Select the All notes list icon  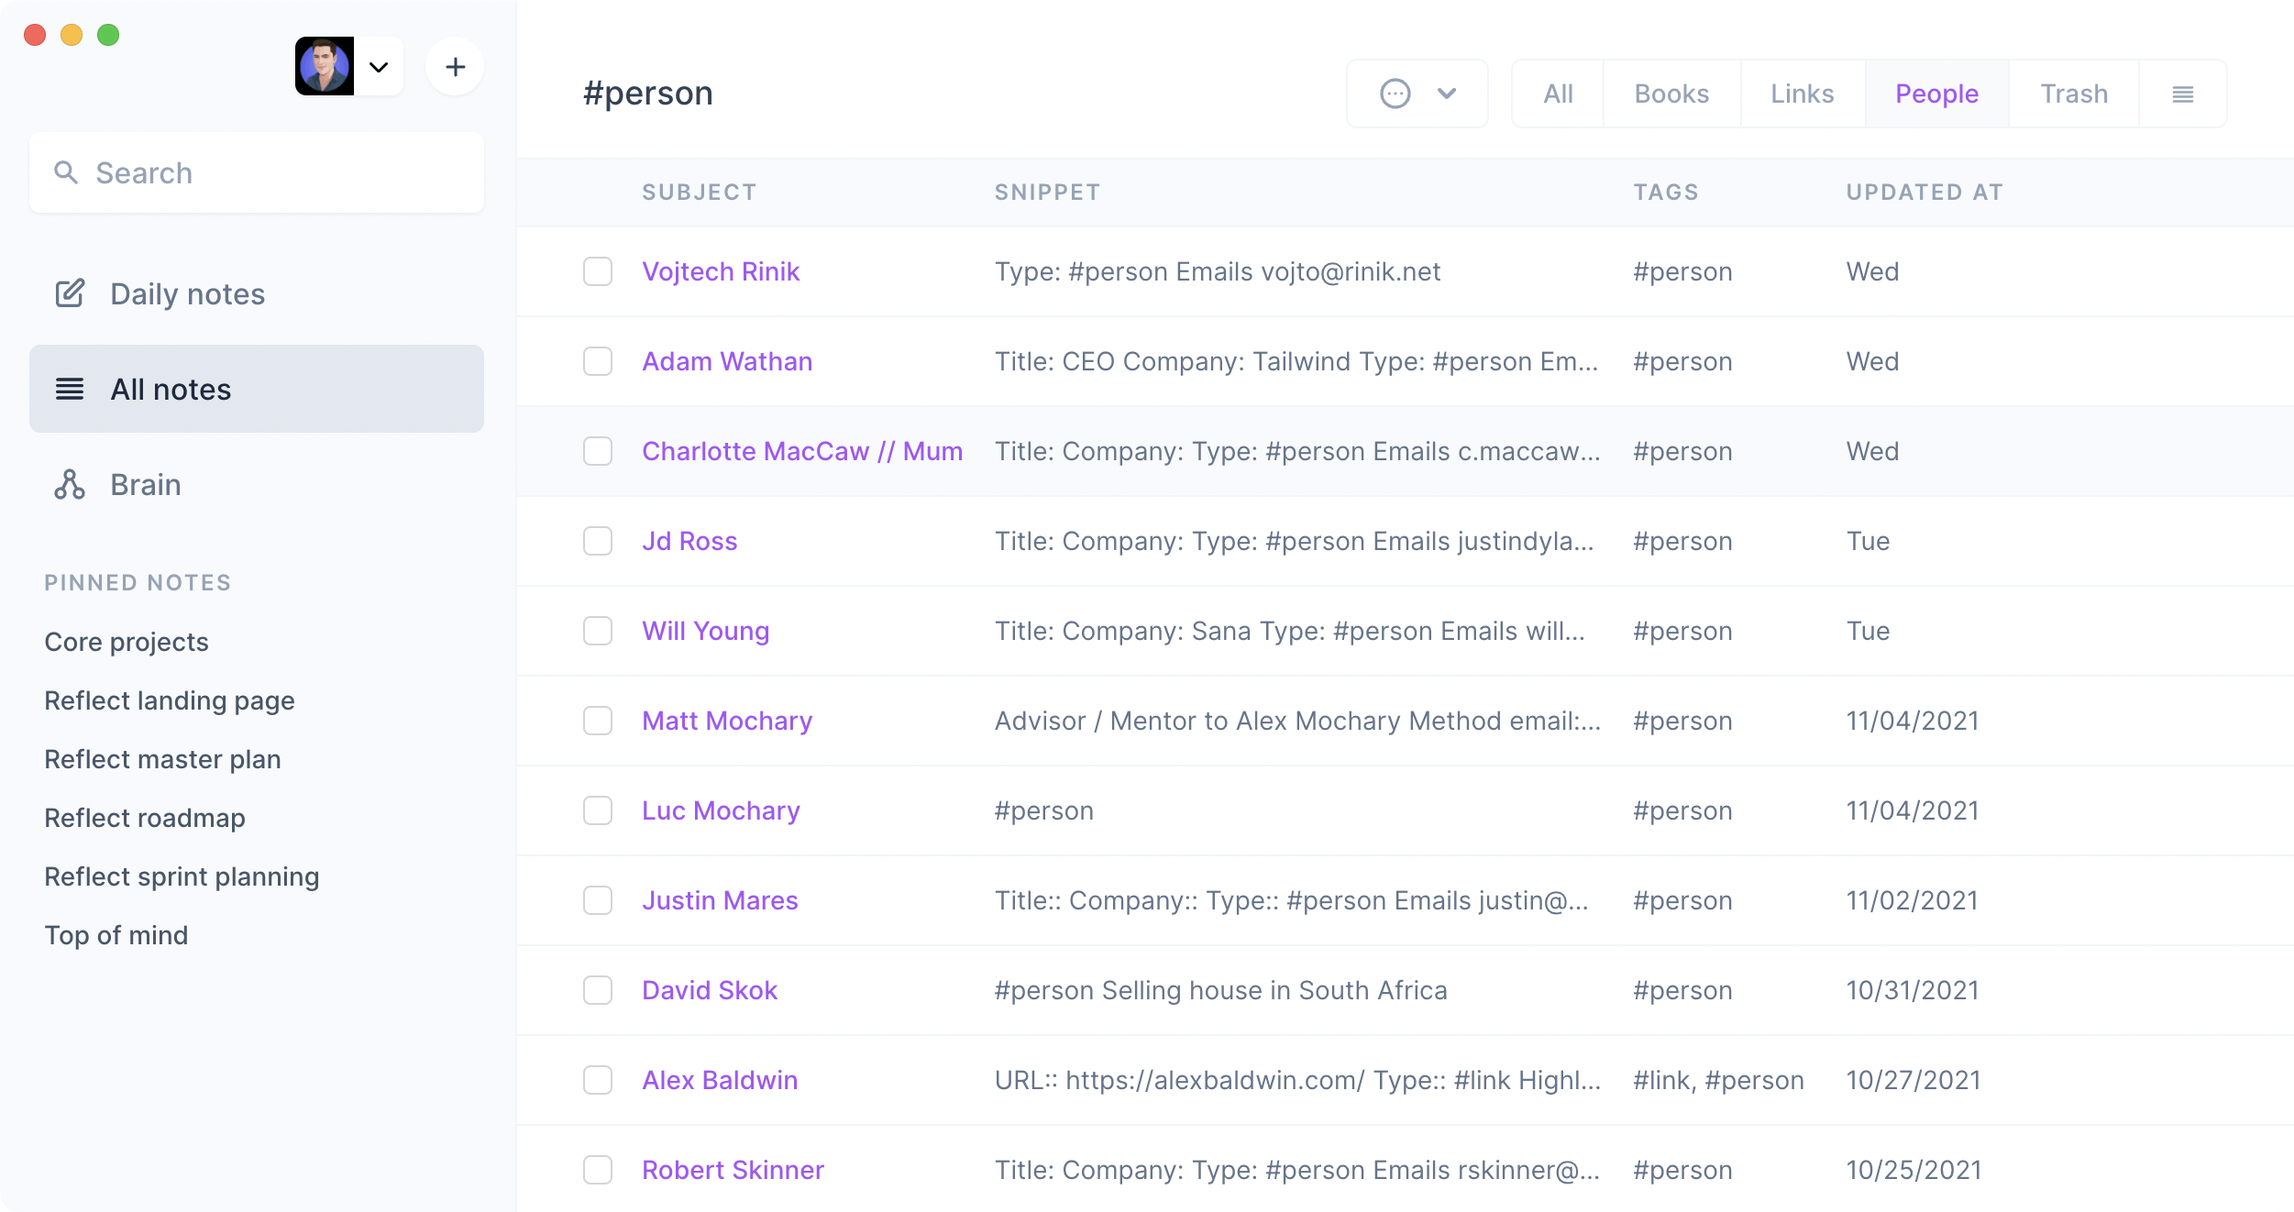[x=70, y=389]
